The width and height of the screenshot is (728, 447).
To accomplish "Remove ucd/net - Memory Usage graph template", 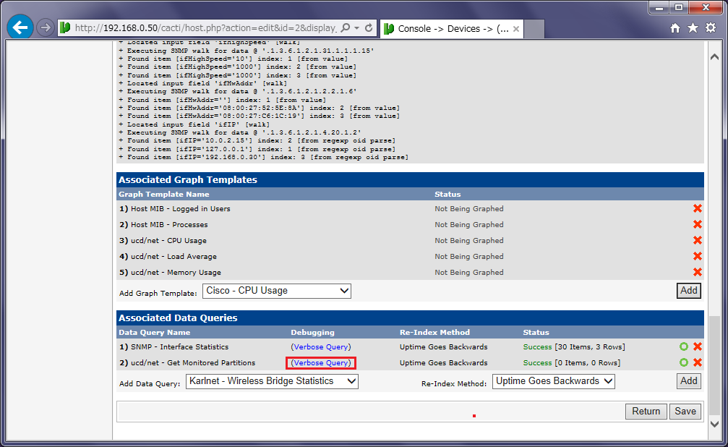I will (x=698, y=272).
